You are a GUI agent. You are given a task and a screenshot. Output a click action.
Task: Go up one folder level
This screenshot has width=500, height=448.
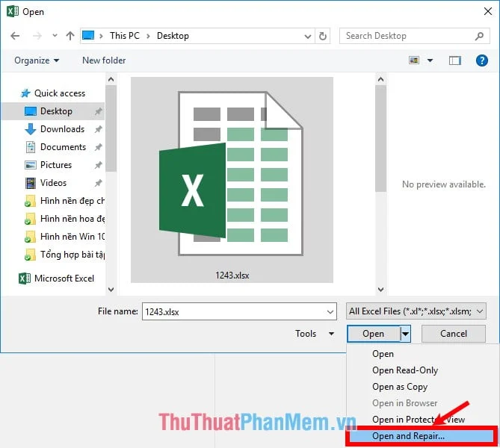click(x=70, y=36)
